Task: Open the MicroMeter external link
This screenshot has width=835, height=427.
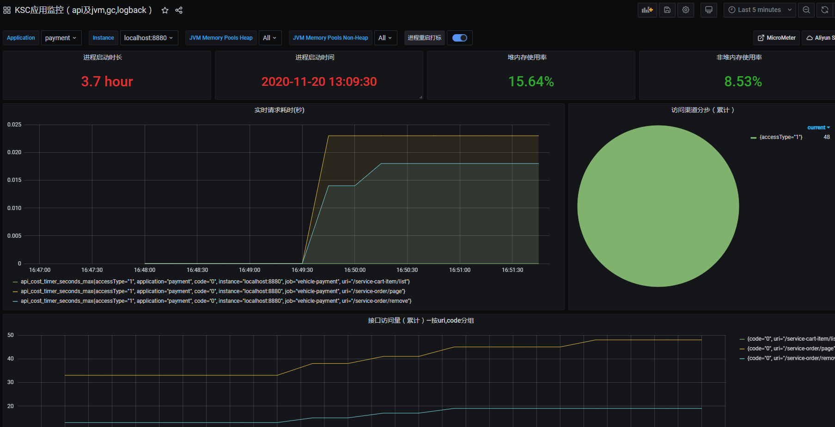Action: (x=777, y=38)
